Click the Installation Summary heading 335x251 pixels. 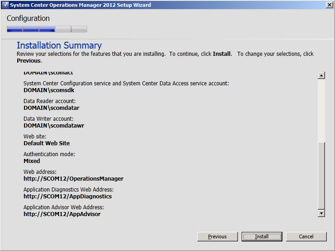(x=59, y=45)
